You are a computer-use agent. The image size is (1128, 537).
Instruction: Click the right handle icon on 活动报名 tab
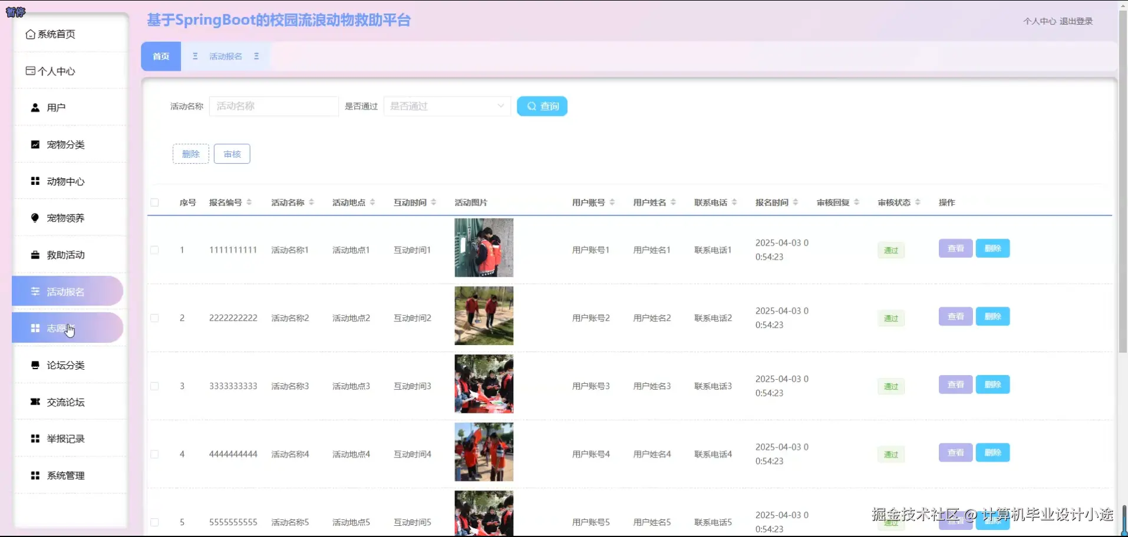point(256,56)
